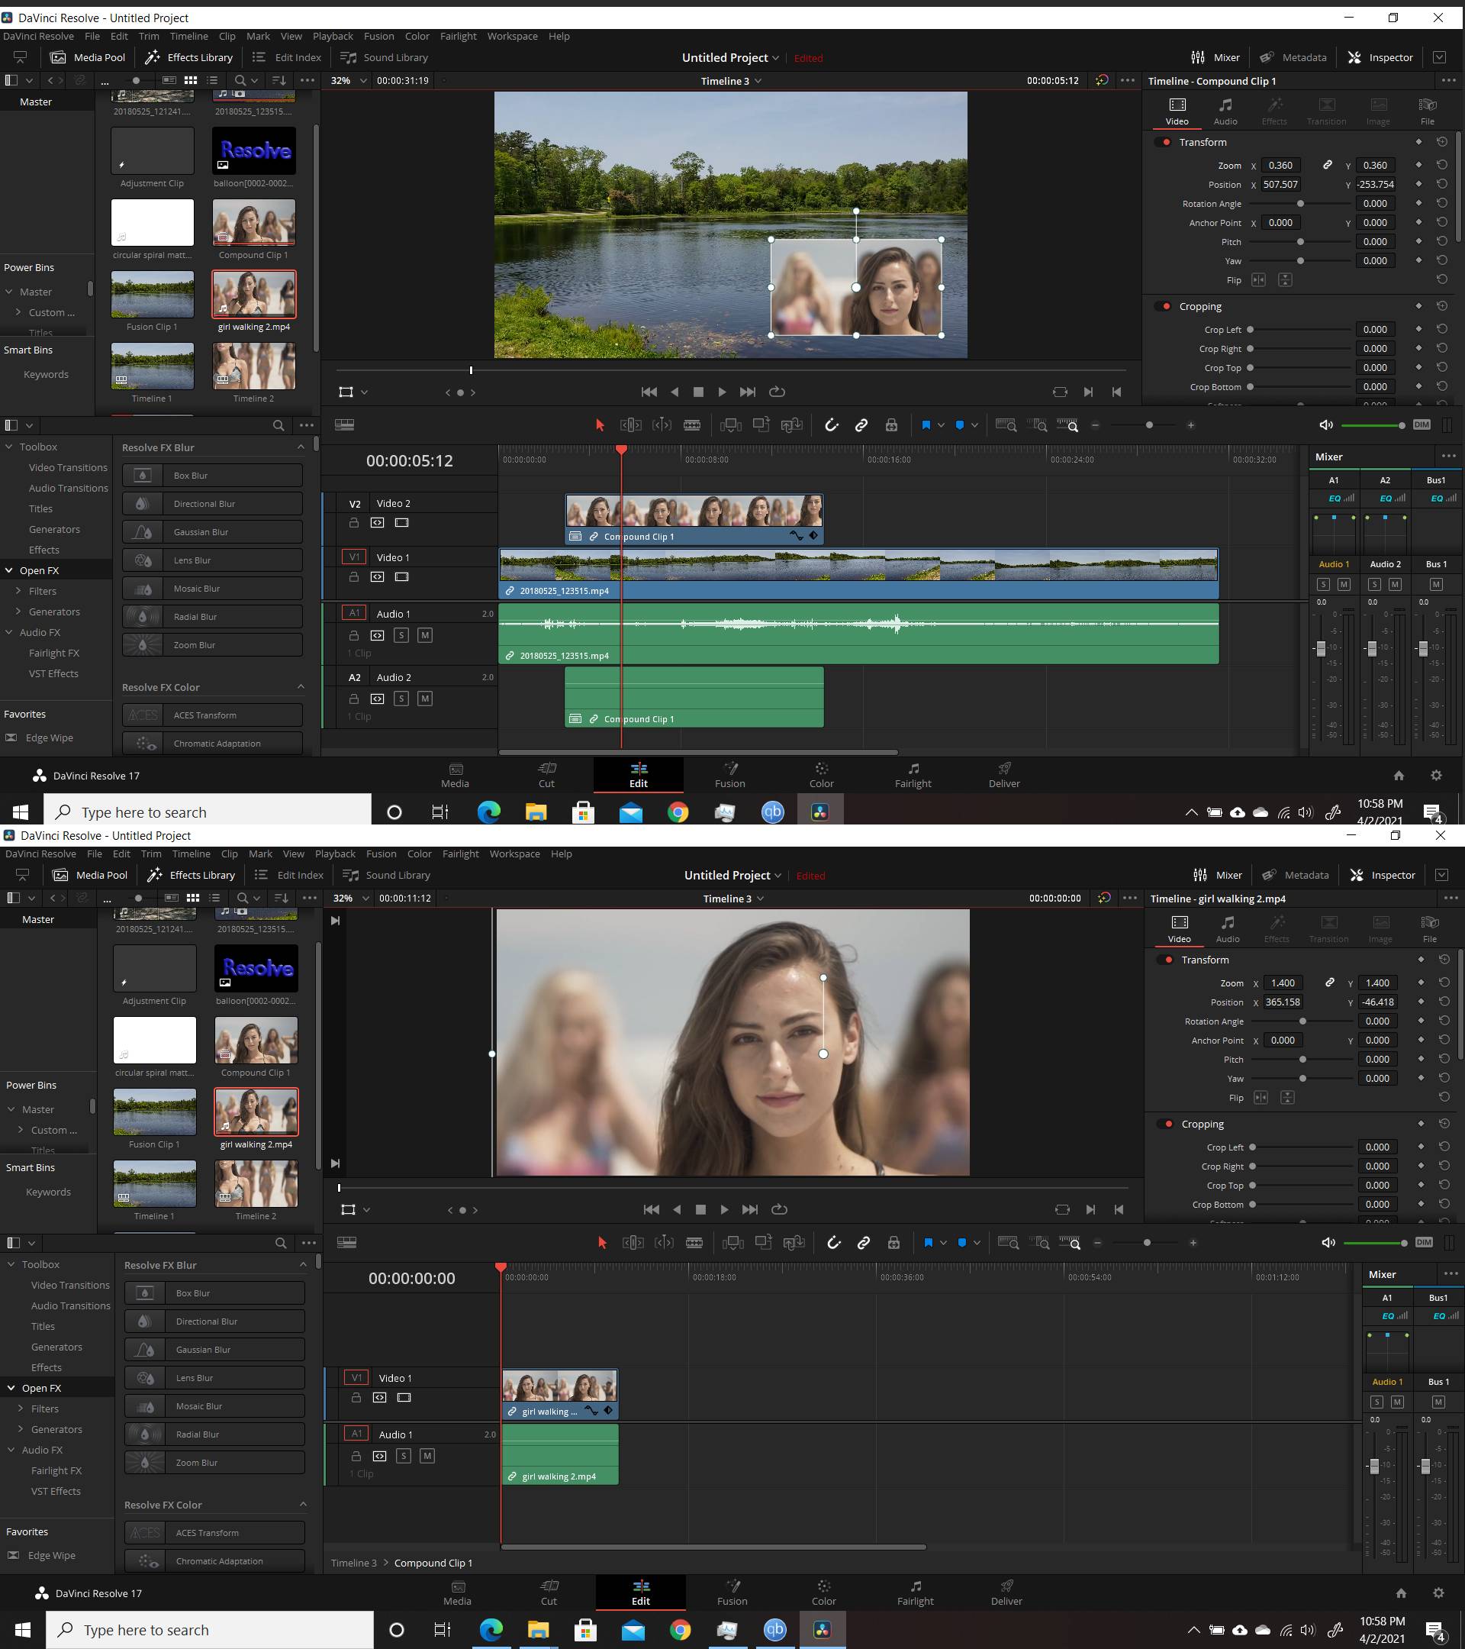
Task: Reset Transform section in top window Inspector
Action: click(1442, 142)
